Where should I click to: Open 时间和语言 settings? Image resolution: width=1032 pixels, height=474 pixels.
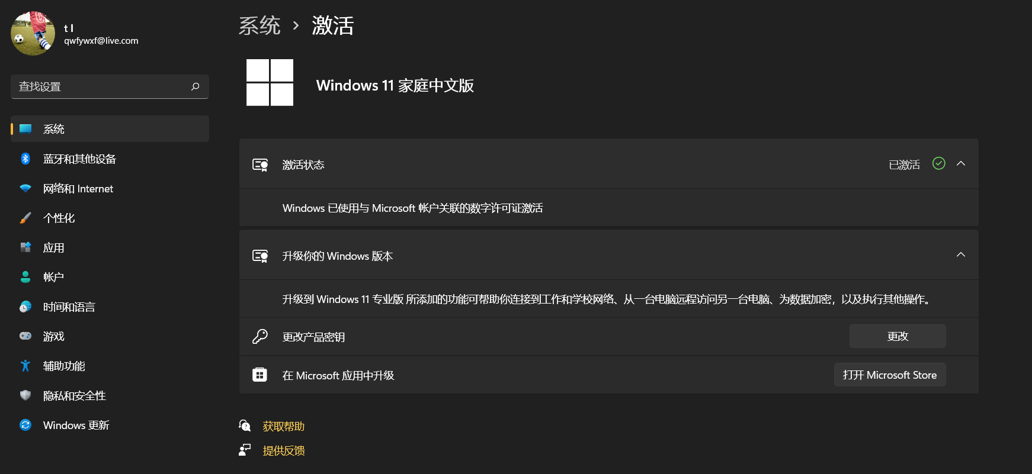[110, 307]
